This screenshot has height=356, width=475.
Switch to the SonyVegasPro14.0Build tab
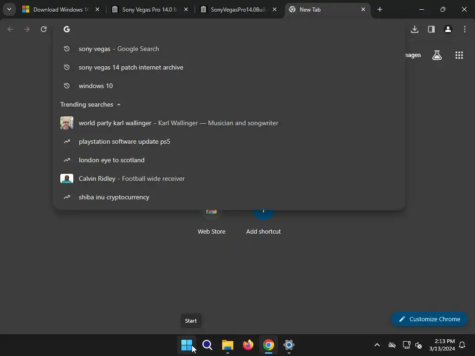[x=238, y=9]
